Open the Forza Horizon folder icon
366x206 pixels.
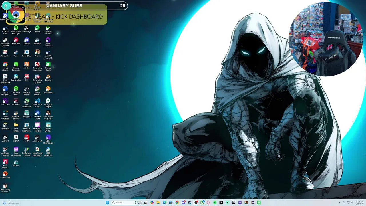point(16,127)
